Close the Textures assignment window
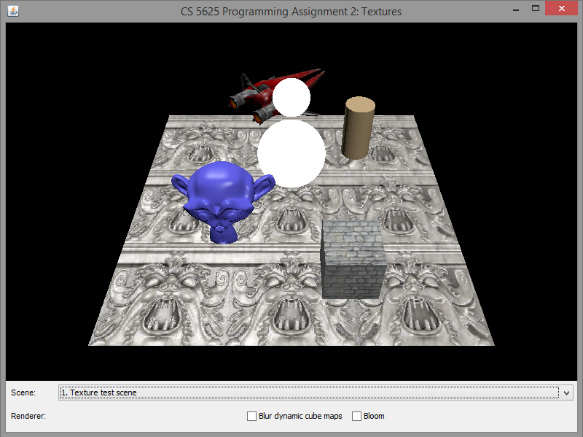This screenshot has height=437, width=583. click(562, 9)
